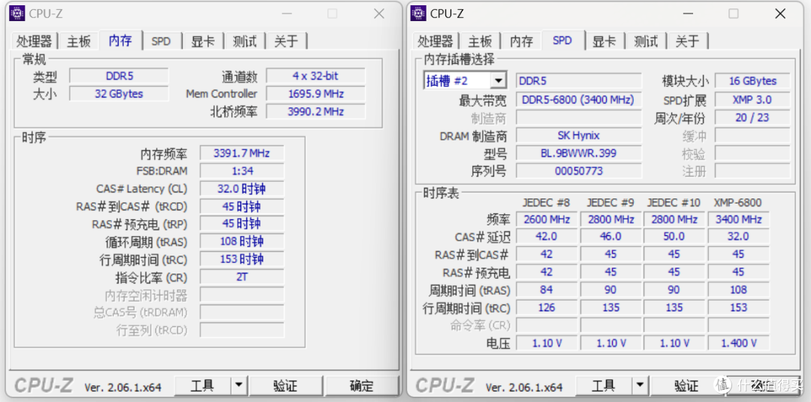Click 4 x 32-bit channel value

(x=315, y=76)
